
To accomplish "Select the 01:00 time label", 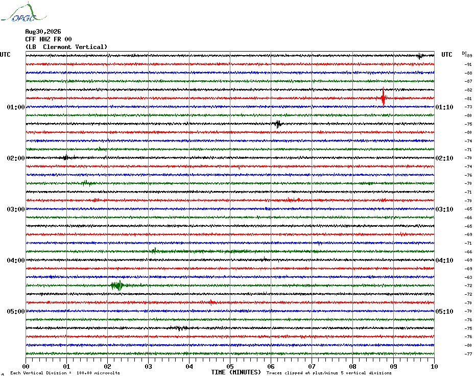I will click(x=16, y=107).
